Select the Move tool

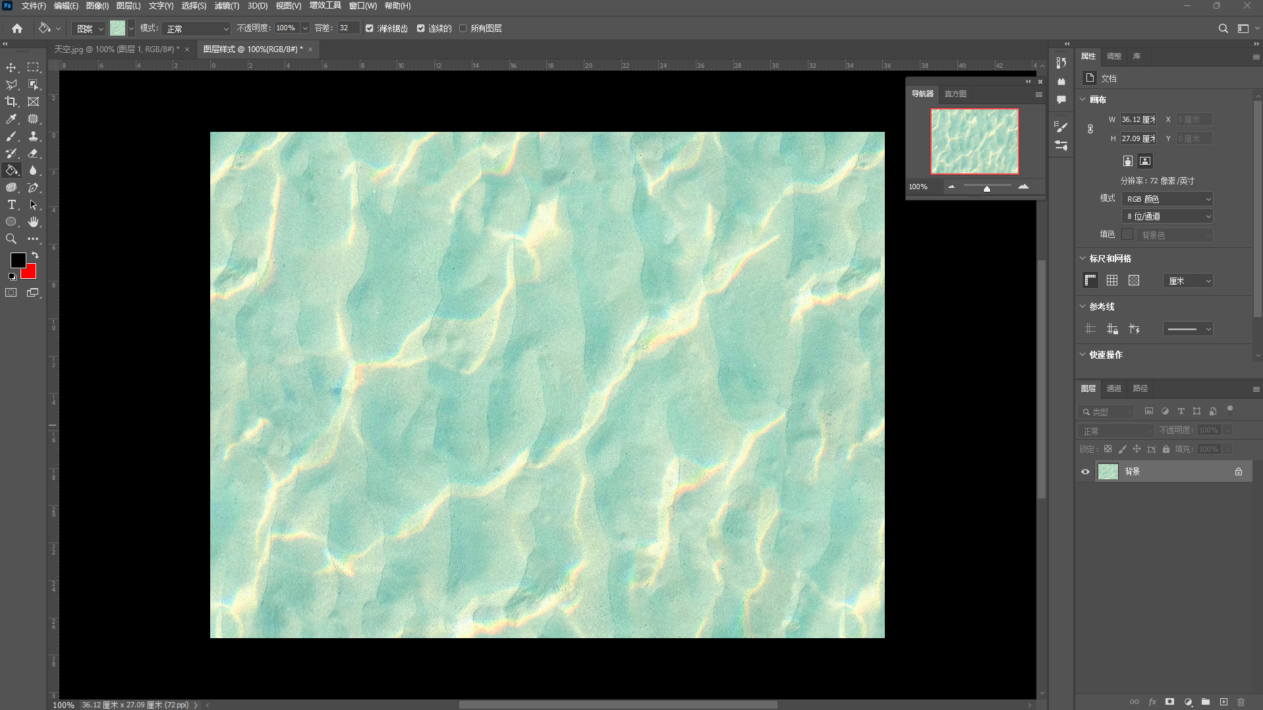[x=11, y=67]
